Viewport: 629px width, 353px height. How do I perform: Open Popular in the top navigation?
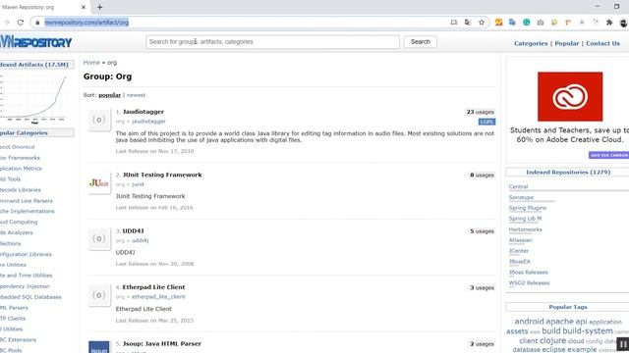click(566, 43)
